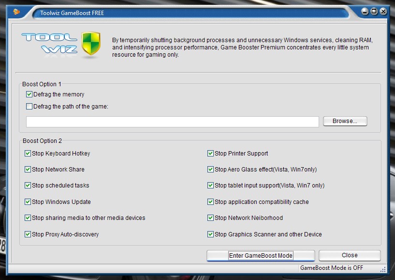
Task: Toggle Stop application compatibility cache
Action: pos(210,202)
